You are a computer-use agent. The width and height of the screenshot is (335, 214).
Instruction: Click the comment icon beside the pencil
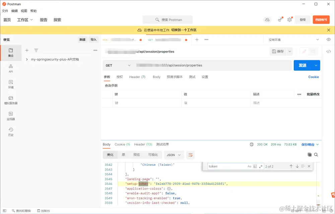pyautogui.click(x=313, y=51)
